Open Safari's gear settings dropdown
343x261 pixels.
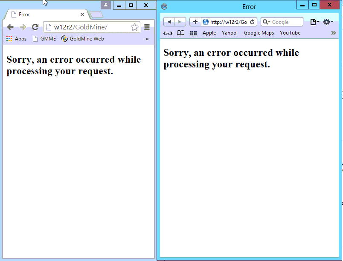click(x=327, y=21)
